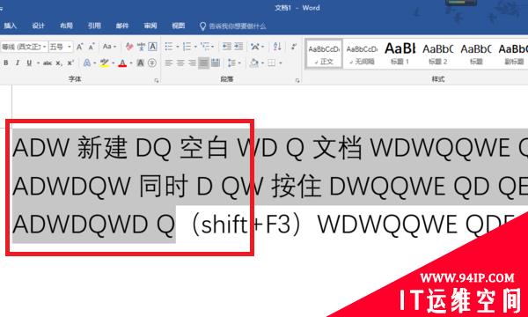Click the lightbulb Tell Me icon
The height and width of the screenshot is (317, 528).
click(x=202, y=26)
